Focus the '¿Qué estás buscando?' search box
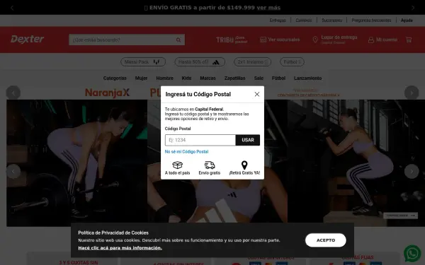Screen dimensions: 425x265 tap(122, 40)
